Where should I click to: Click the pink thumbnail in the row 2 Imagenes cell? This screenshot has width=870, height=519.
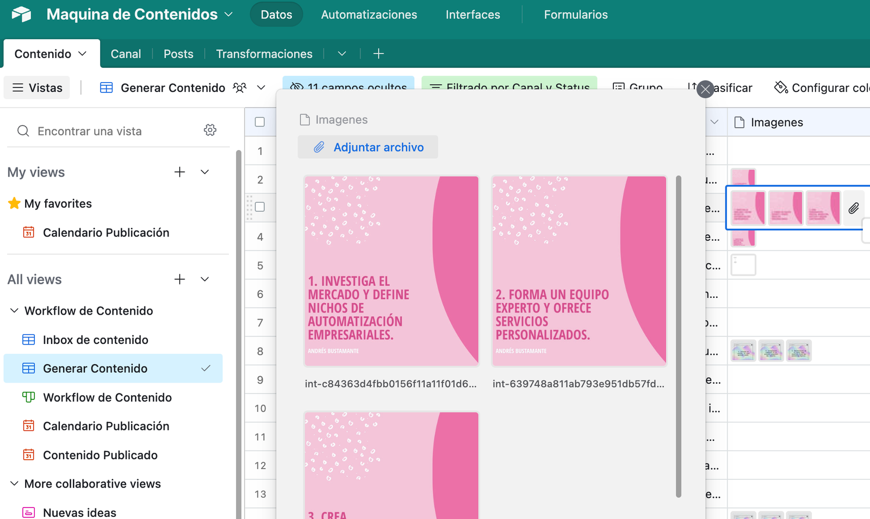743,177
